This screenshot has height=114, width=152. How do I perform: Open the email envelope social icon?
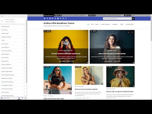(63, 18)
